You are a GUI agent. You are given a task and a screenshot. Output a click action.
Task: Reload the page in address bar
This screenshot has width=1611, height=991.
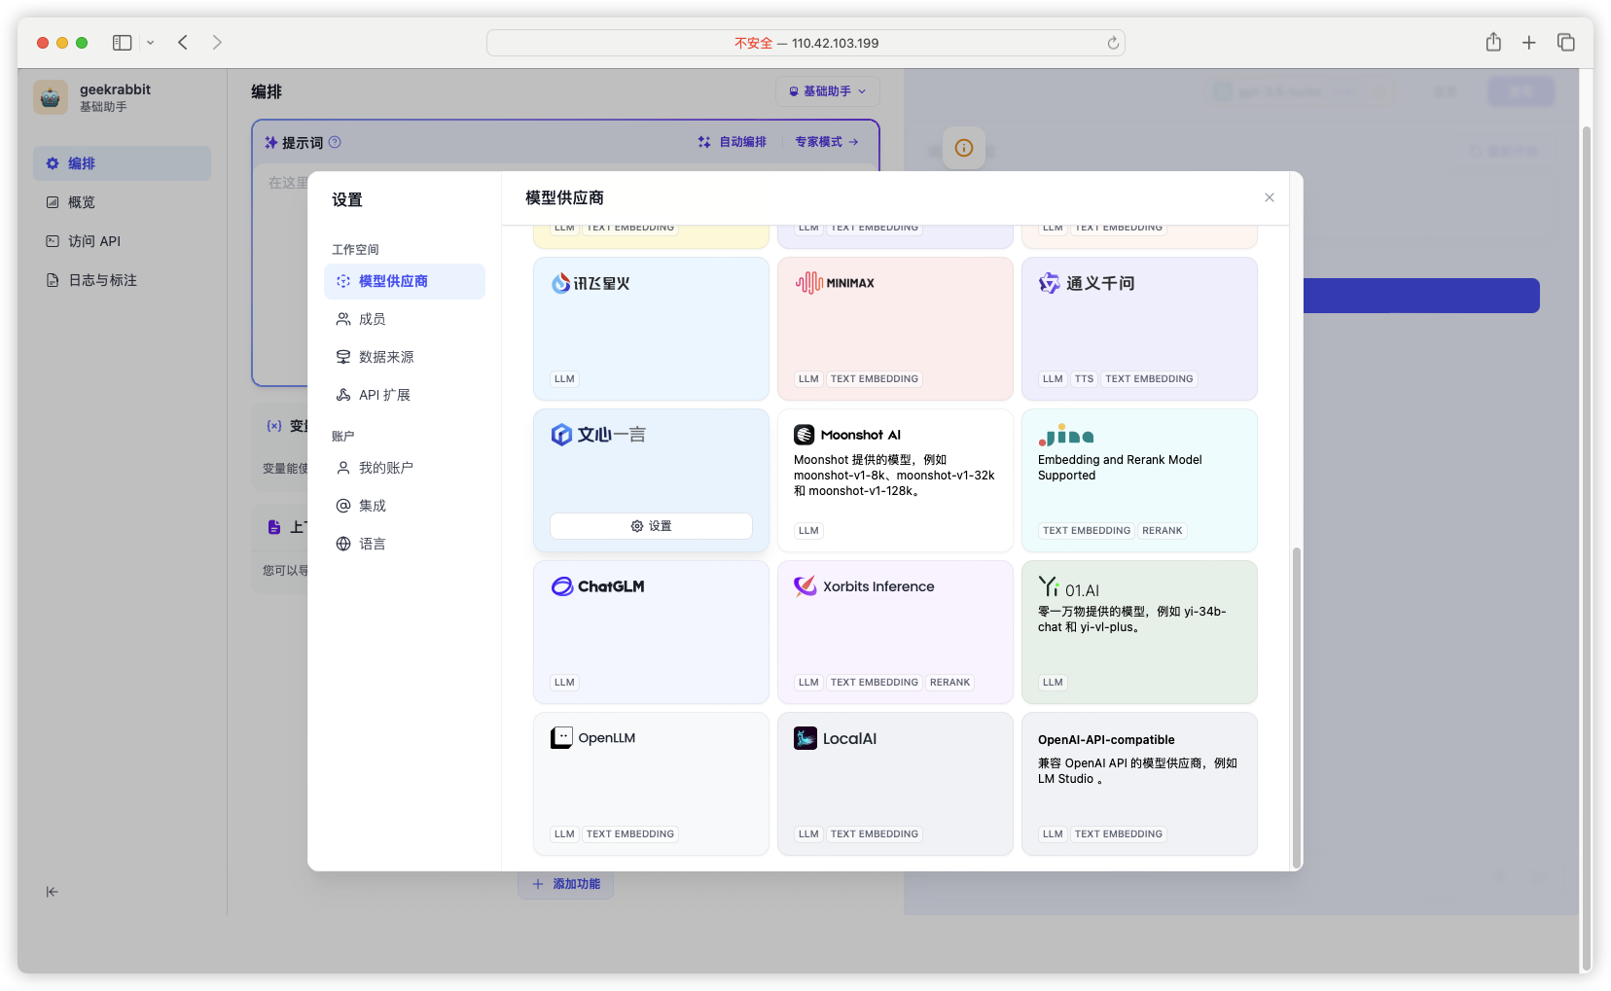(1113, 43)
